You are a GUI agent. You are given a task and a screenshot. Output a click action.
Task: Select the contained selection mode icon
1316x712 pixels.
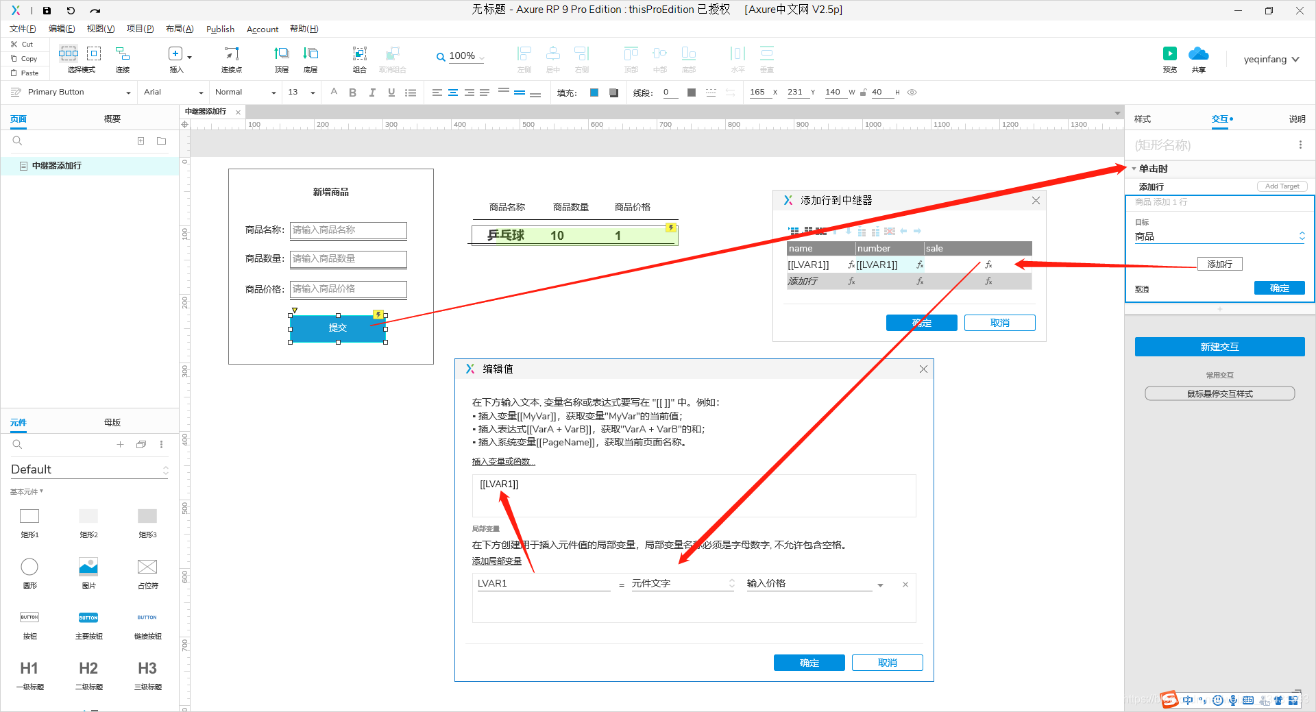click(94, 53)
